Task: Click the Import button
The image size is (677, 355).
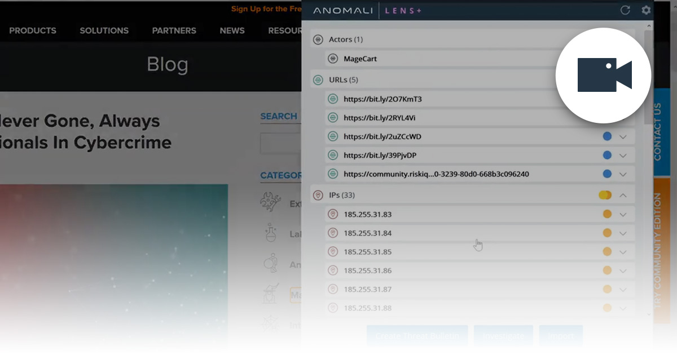Action: click(x=561, y=336)
